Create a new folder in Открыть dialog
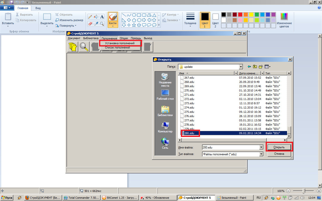 click(261, 67)
